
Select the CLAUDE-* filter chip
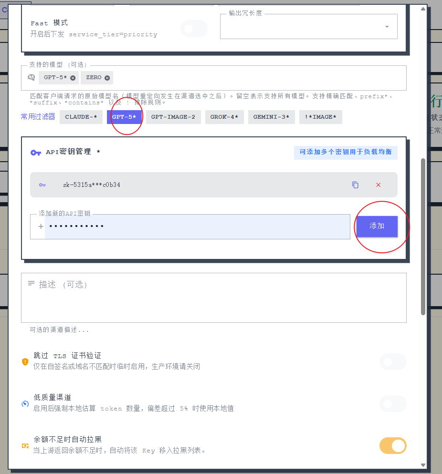click(x=81, y=117)
